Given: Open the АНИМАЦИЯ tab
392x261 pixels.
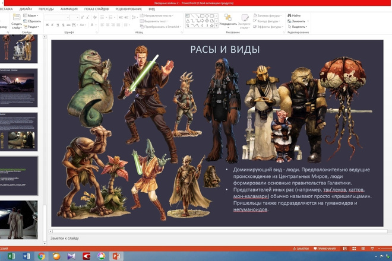Looking at the screenshot, I should point(69,9).
